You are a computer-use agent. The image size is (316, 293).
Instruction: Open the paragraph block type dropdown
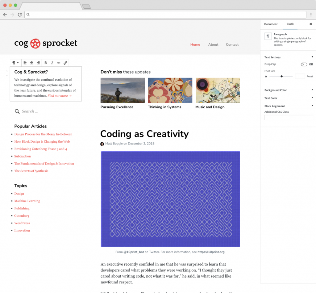15,63
